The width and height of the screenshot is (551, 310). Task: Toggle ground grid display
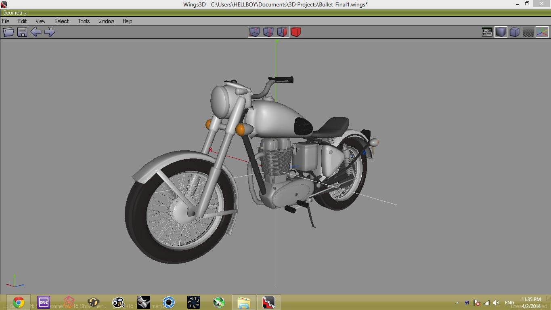coord(528,32)
